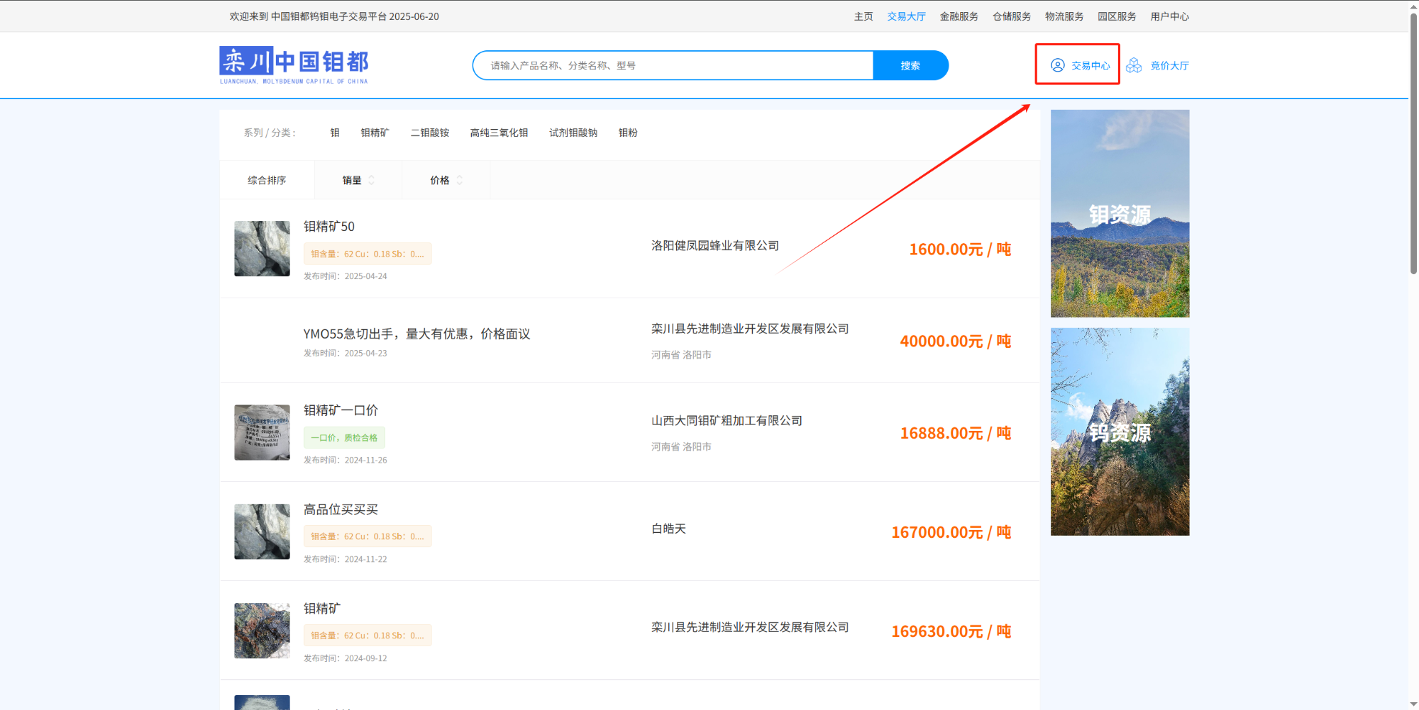Viewport: 1419px width, 710px height.
Task: Click the 钼资源 banner image
Action: 1120,213
